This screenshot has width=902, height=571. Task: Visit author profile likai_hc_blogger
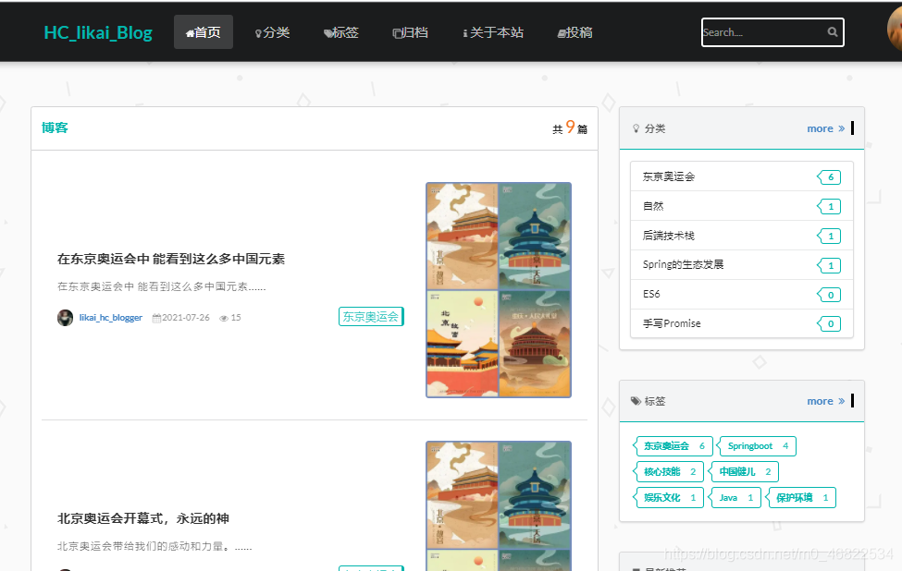coord(113,317)
